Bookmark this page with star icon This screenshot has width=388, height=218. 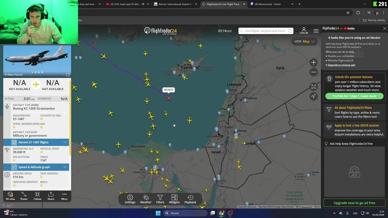tap(348, 13)
